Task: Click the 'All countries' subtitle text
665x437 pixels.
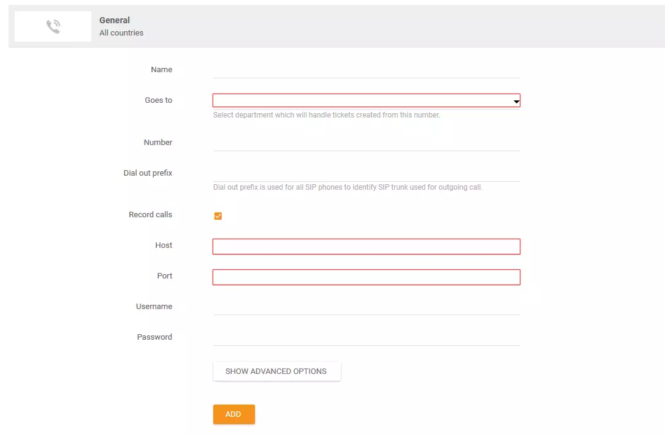Action: [x=121, y=32]
